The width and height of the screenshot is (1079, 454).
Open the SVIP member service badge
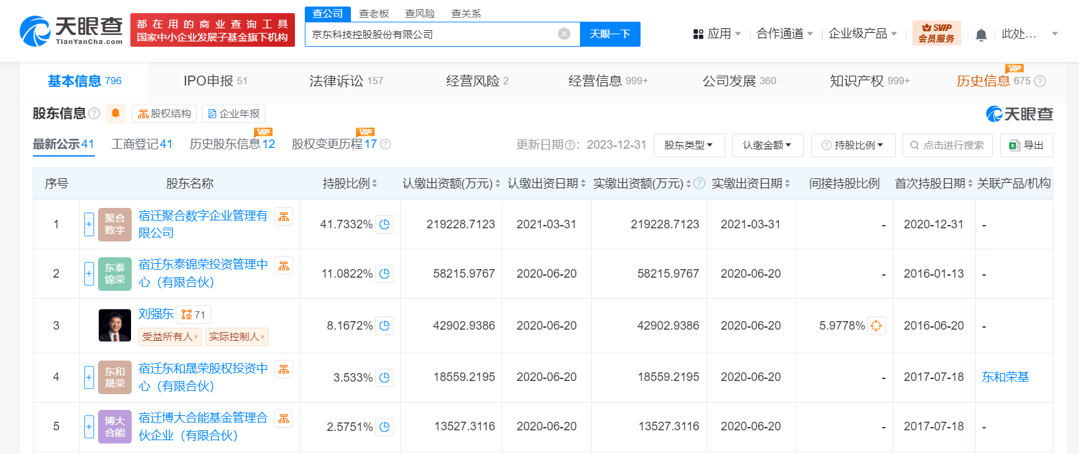click(936, 33)
